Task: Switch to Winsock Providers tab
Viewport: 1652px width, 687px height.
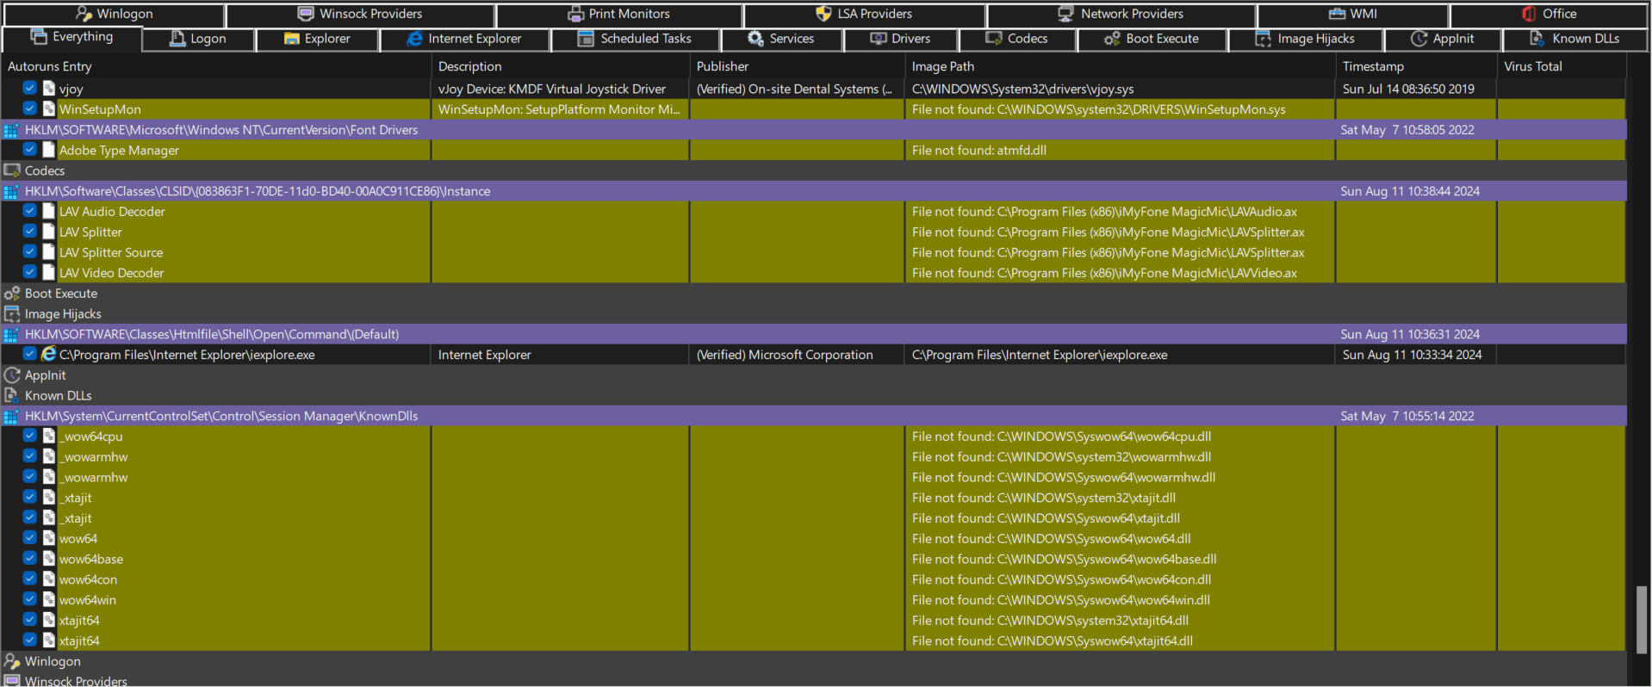Action: click(x=360, y=14)
